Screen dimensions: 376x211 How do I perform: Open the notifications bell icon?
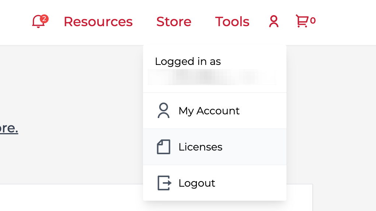click(x=38, y=22)
